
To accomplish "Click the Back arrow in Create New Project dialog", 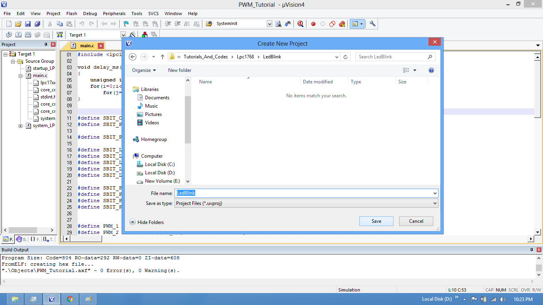I will click(133, 57).
